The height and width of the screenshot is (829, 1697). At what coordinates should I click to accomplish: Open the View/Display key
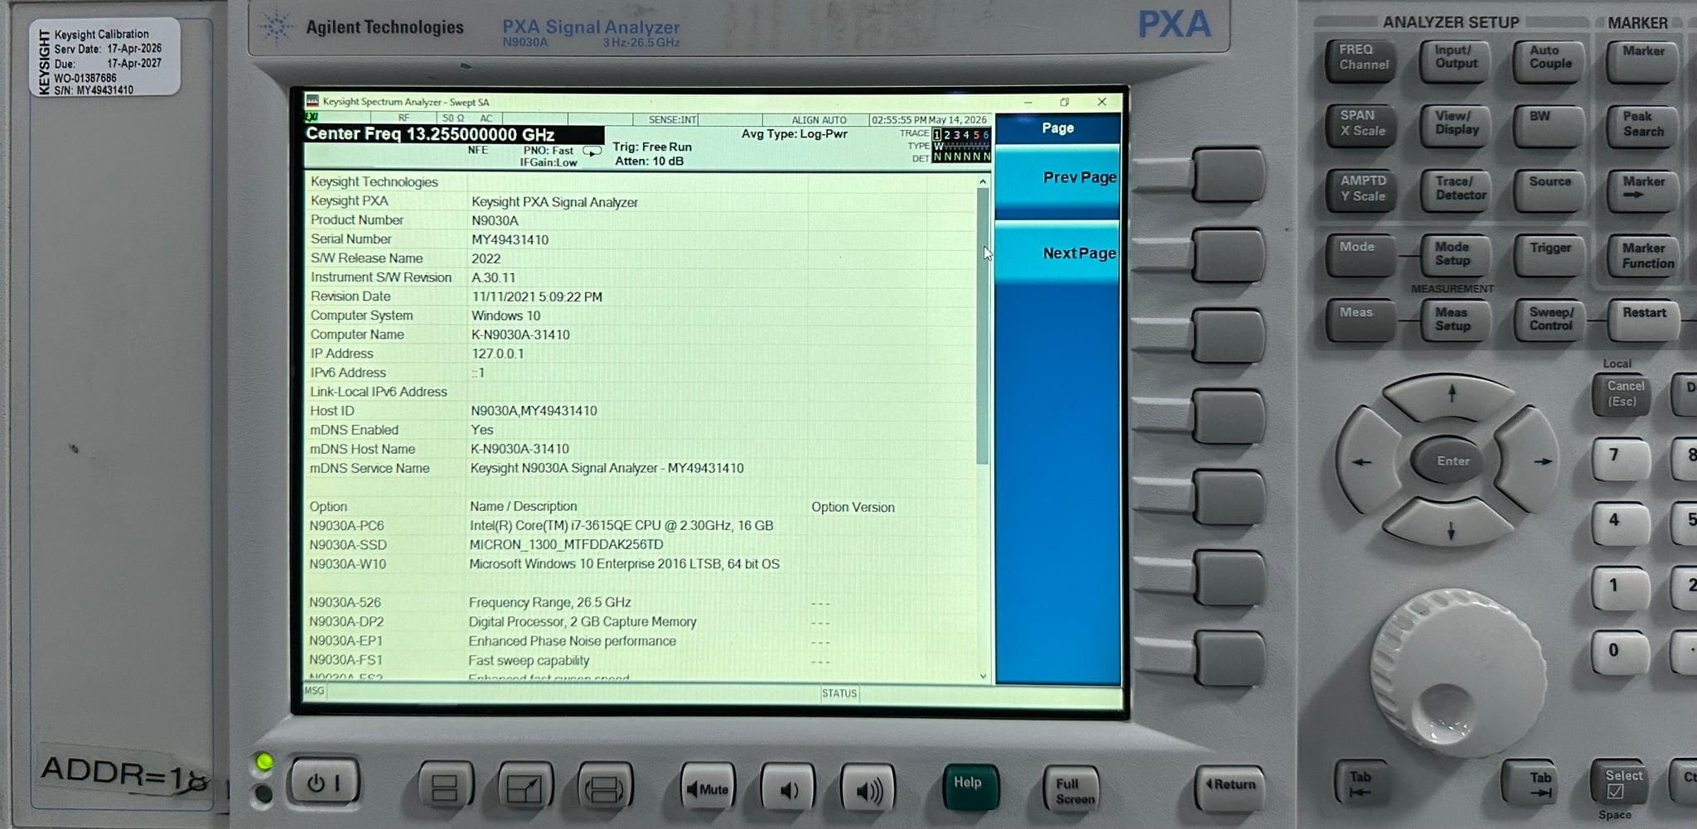coord(1456,125)
